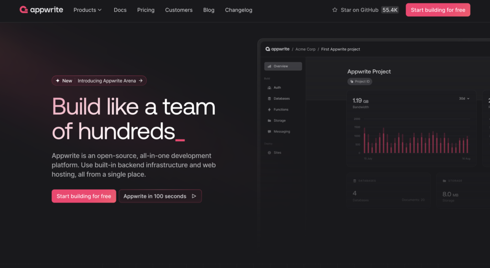Open the 30d time range dropdown
Viewport: 490px width, 268px height.
click(x=464, y=98)
